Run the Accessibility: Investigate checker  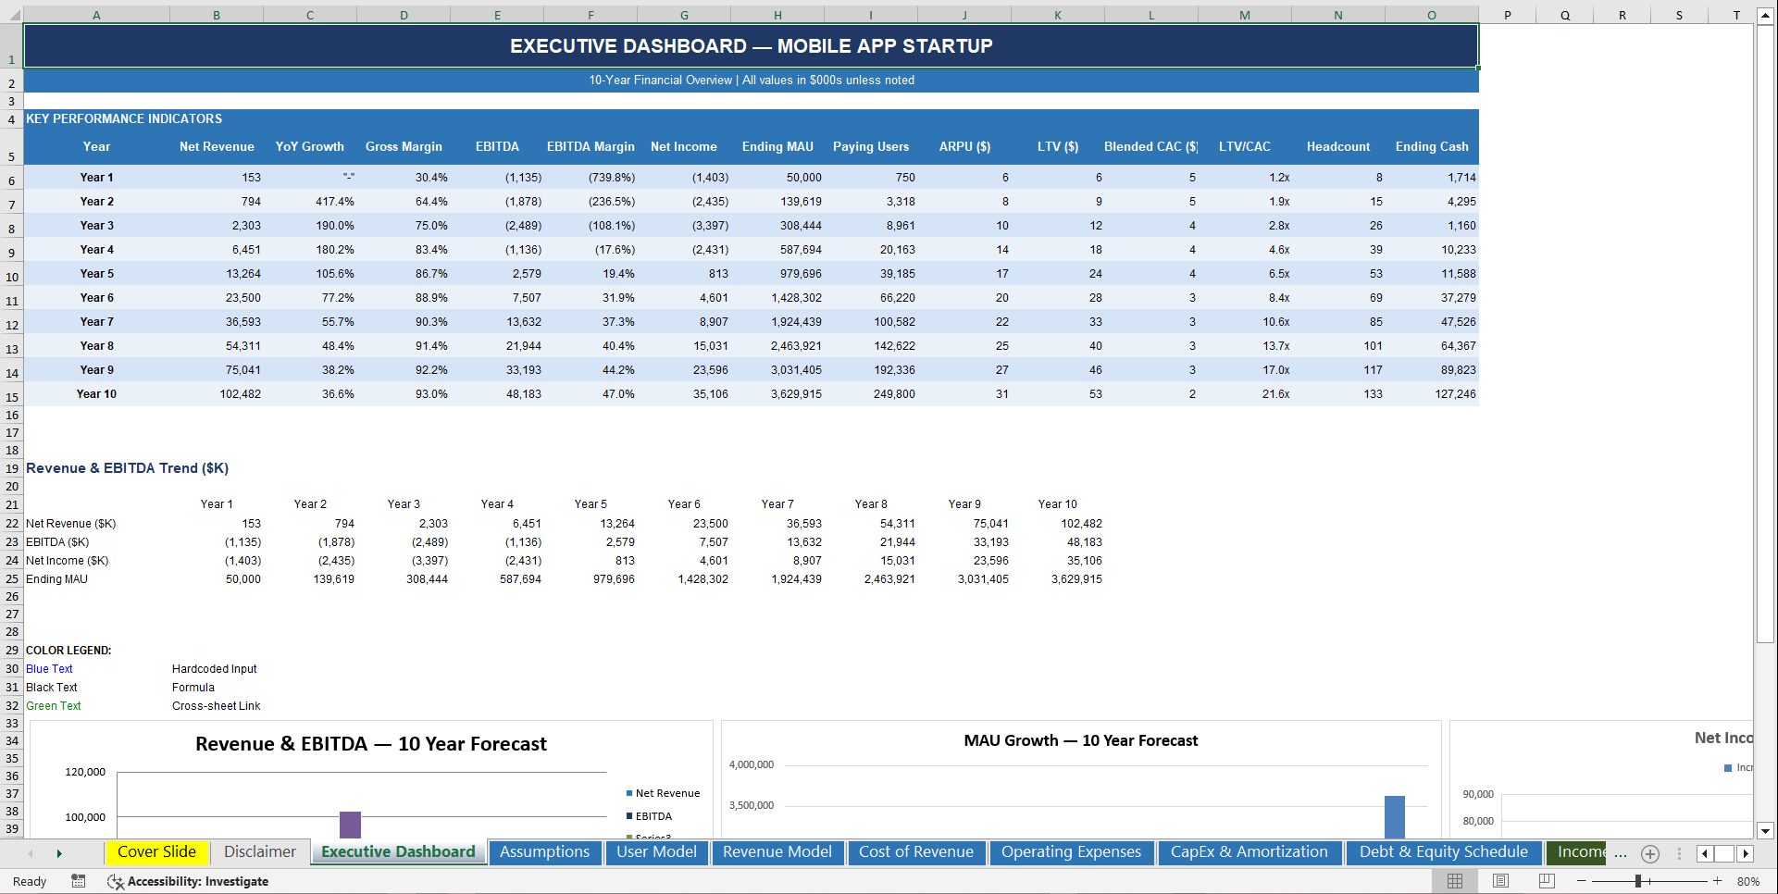[189, 881]
